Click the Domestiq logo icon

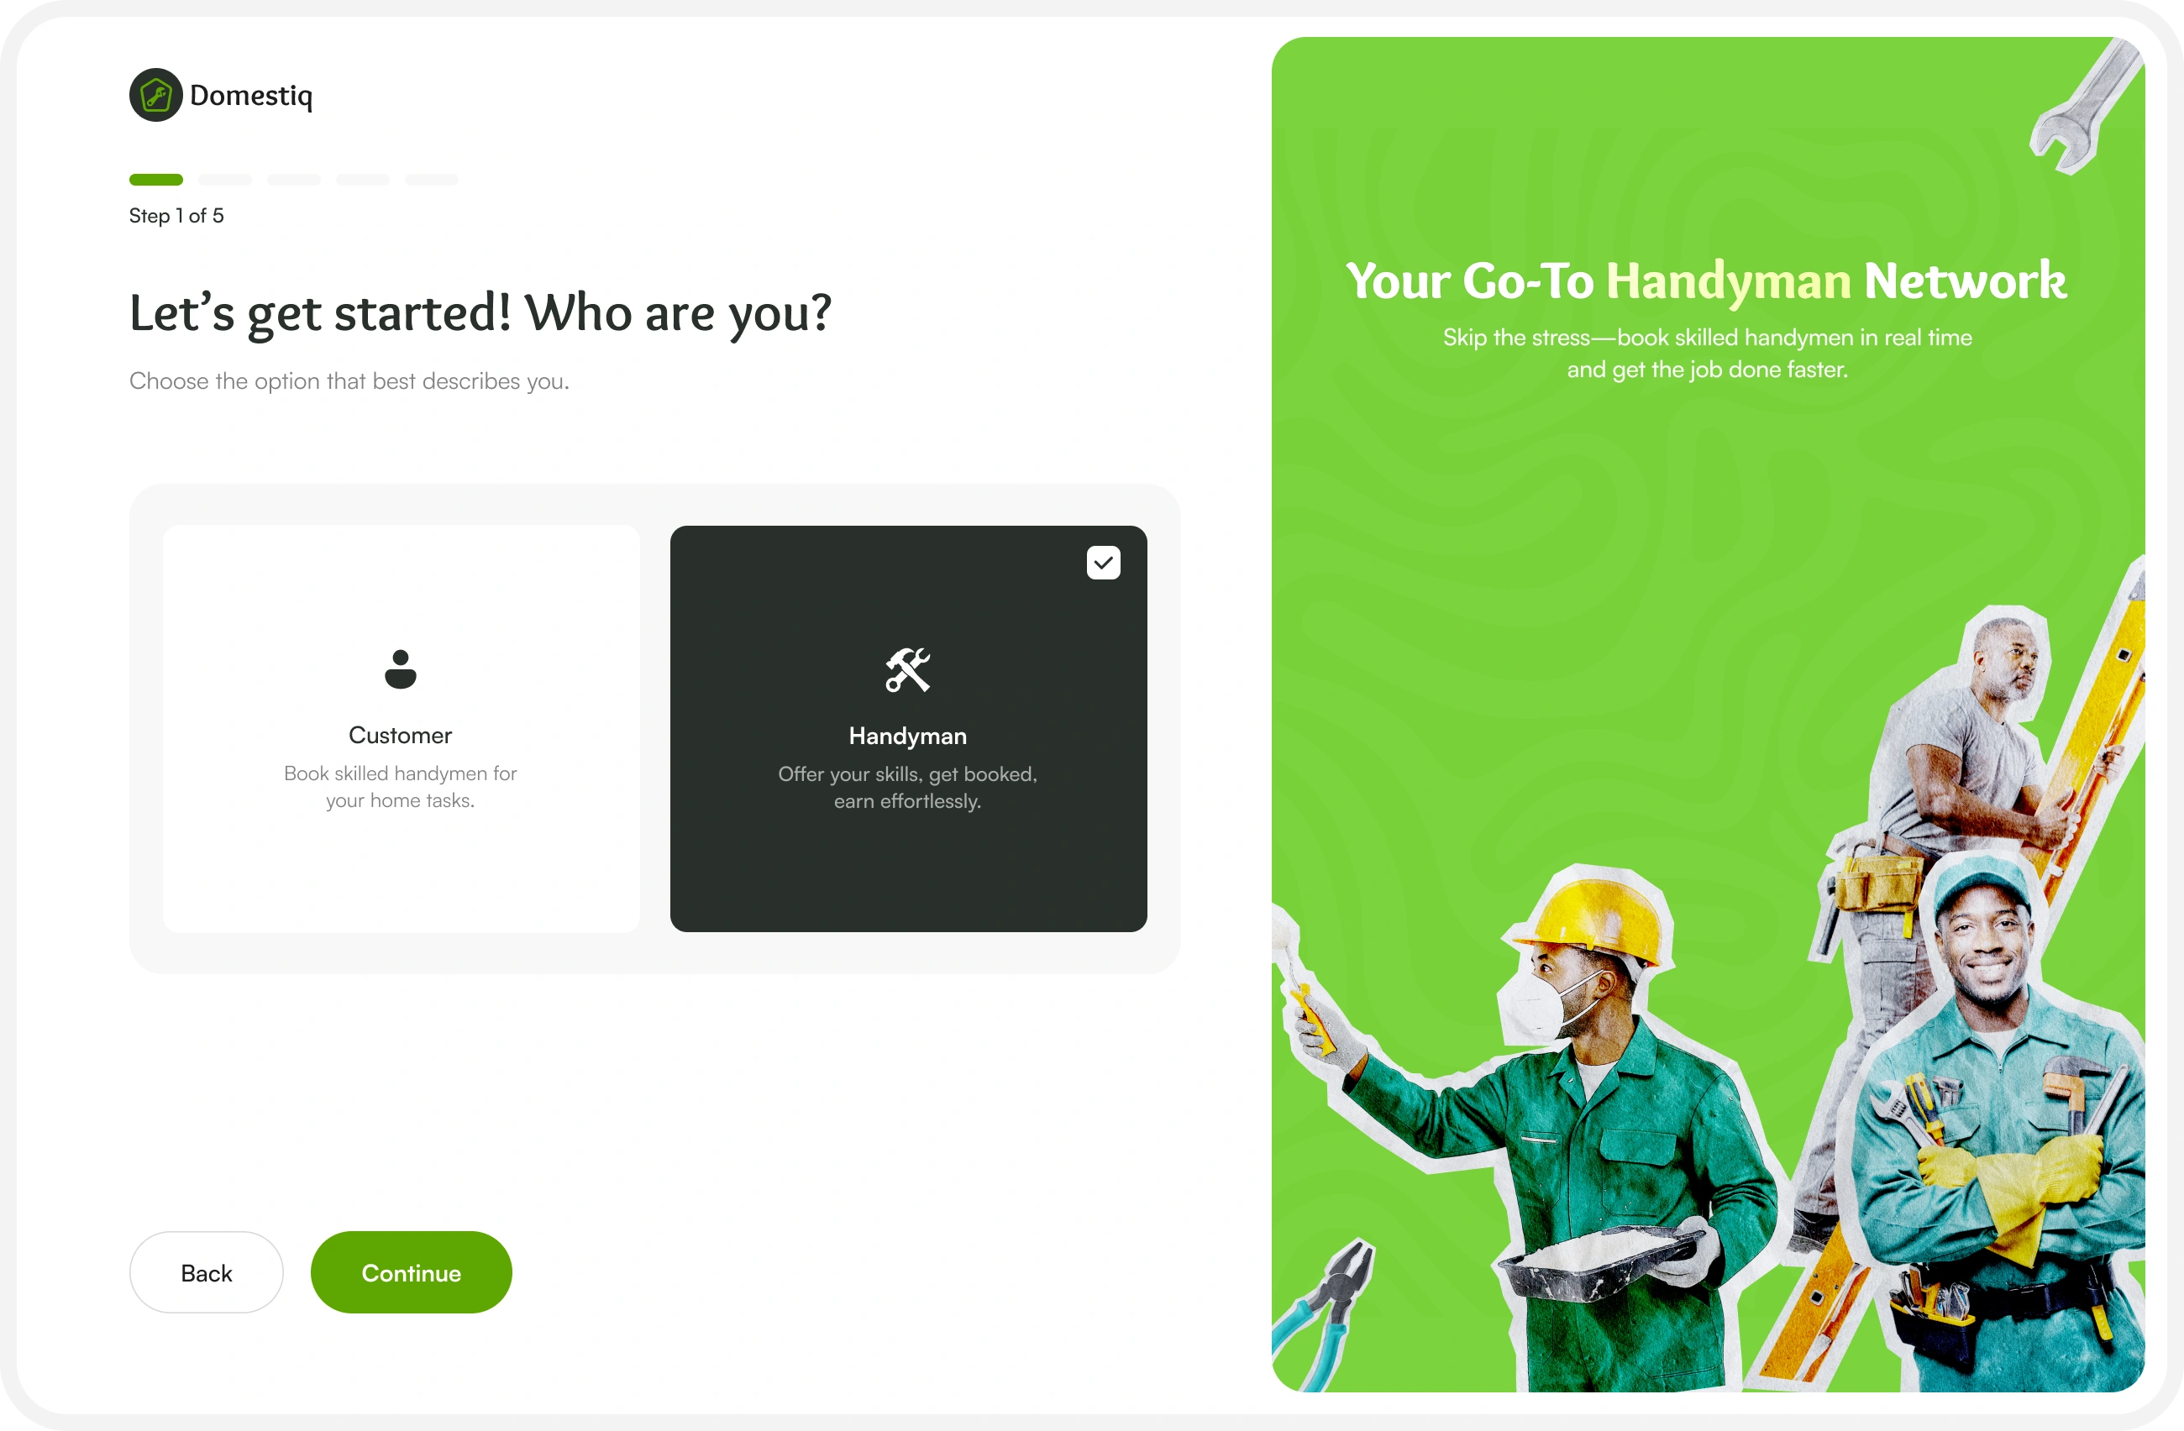[156, 95]
